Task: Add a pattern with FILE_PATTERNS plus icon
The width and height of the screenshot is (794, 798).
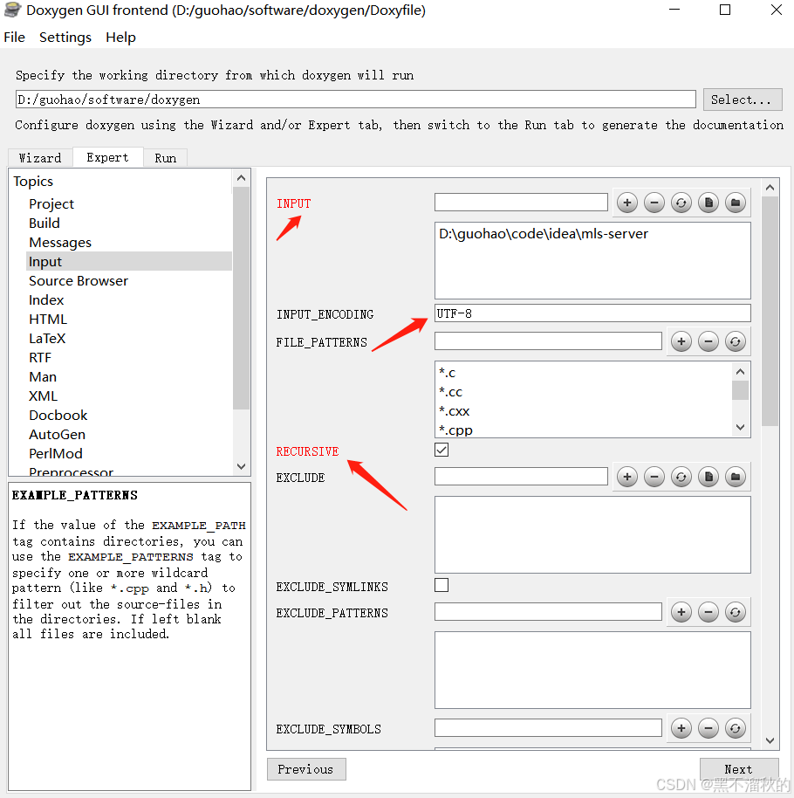Action: (x=681, y=341)
